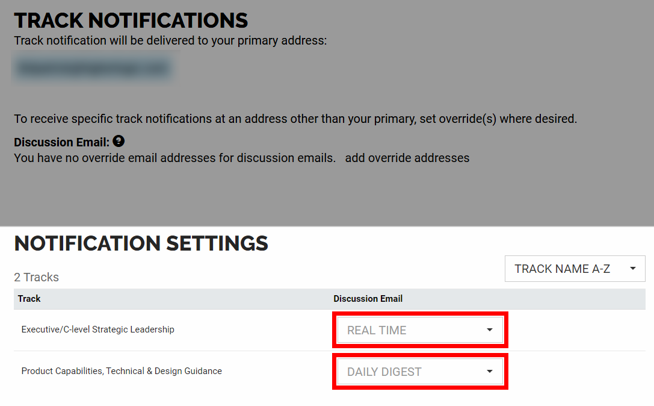The height and width of the screenshot is (406, 654).
Task: Click the primary address delivery description text
Action: [x=170, y=40]
